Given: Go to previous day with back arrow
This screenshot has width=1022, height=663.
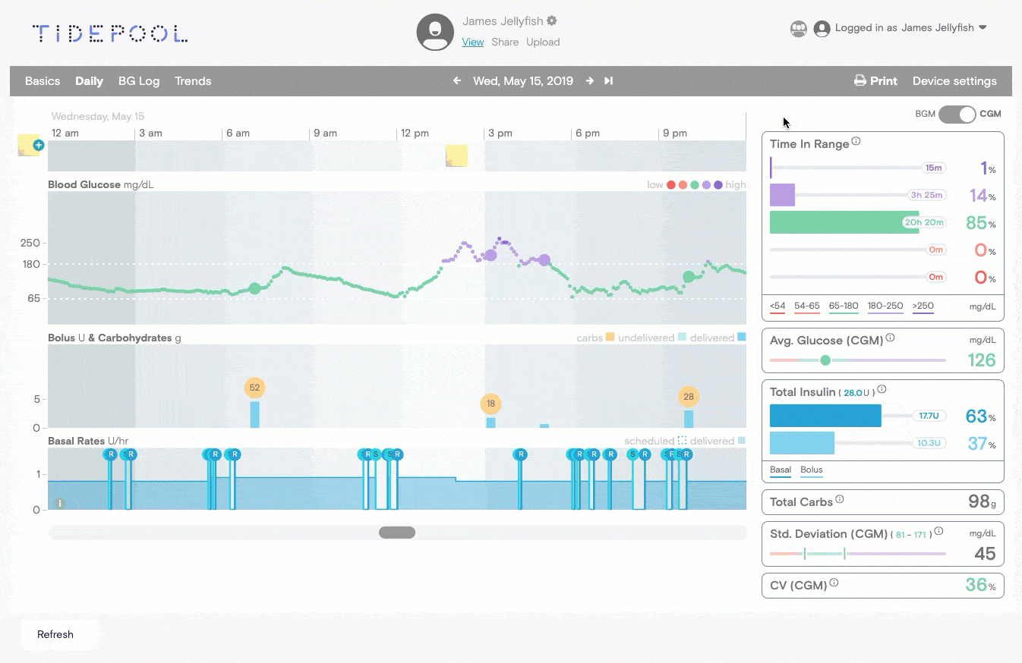Looking at the screenshot, I should point(456,80).
